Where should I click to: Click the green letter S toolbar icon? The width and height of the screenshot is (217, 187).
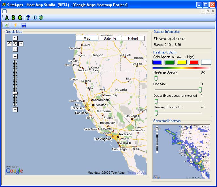tap(13, 18)
